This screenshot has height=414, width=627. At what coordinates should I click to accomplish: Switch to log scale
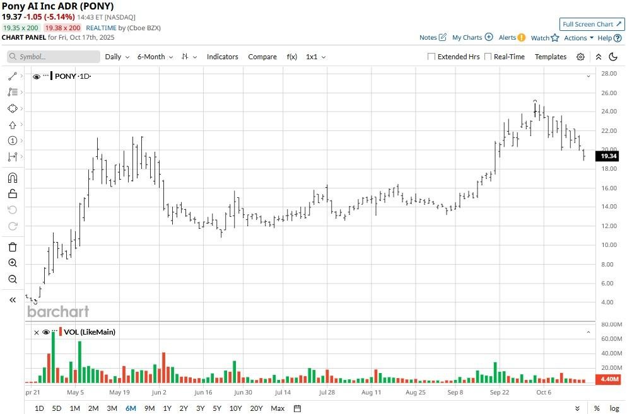[614, 408]
